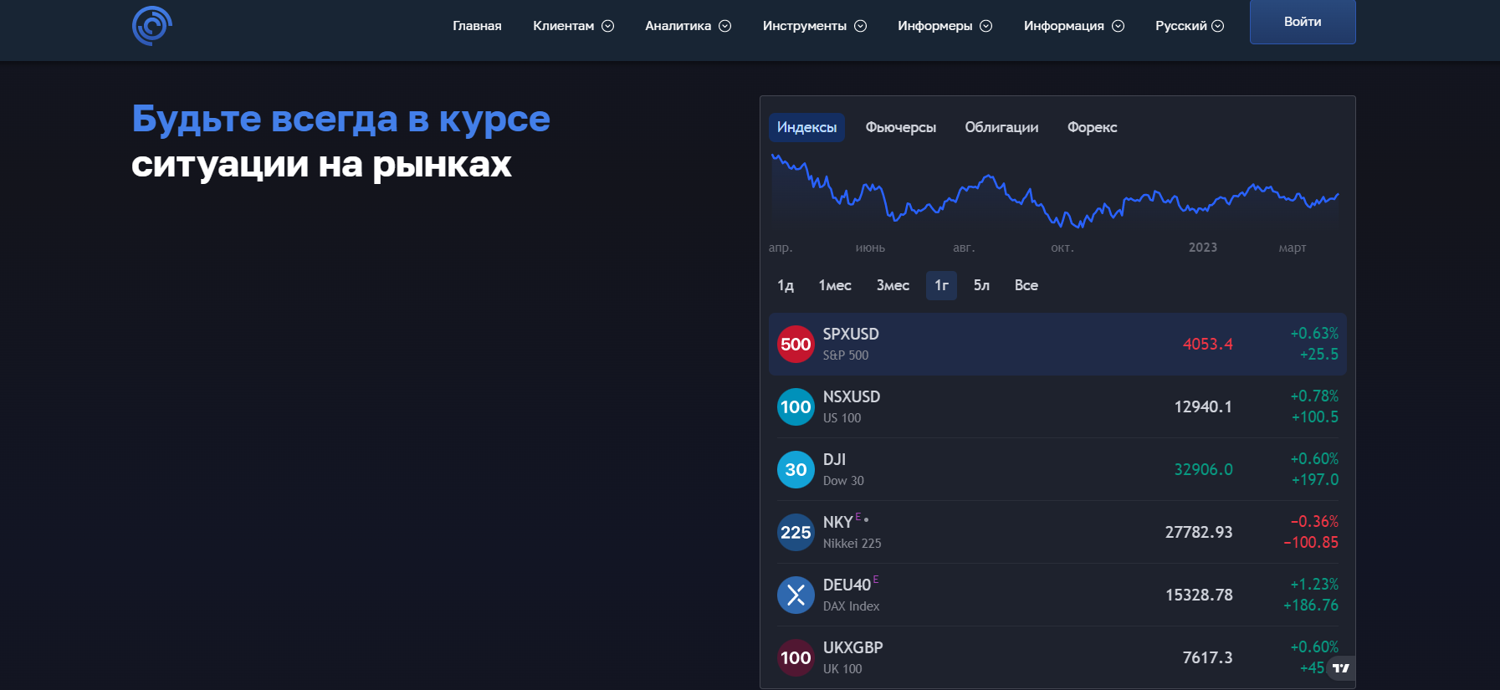The image size is (1500, 690).
Task: Open the NSXUSD symbol link
Action: (x=852, y=396)
